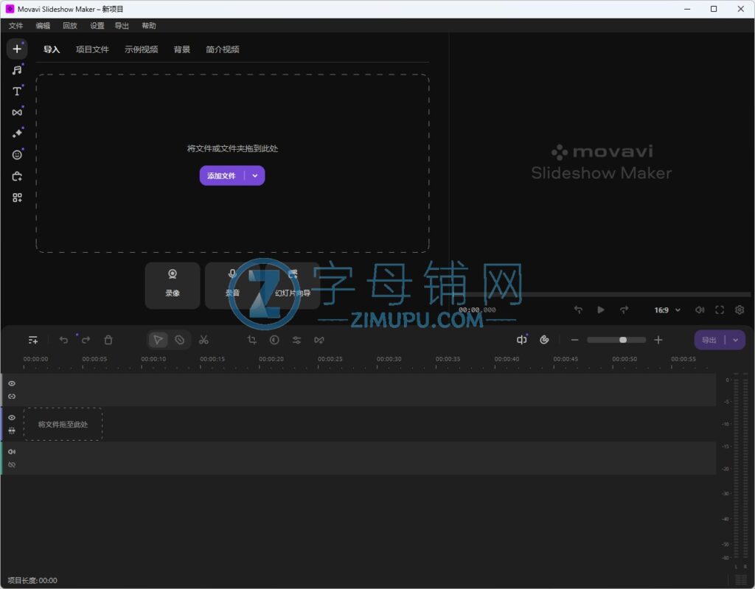Undo the last action
Viewport: 755px width, 589px height.
pos(63,340)
